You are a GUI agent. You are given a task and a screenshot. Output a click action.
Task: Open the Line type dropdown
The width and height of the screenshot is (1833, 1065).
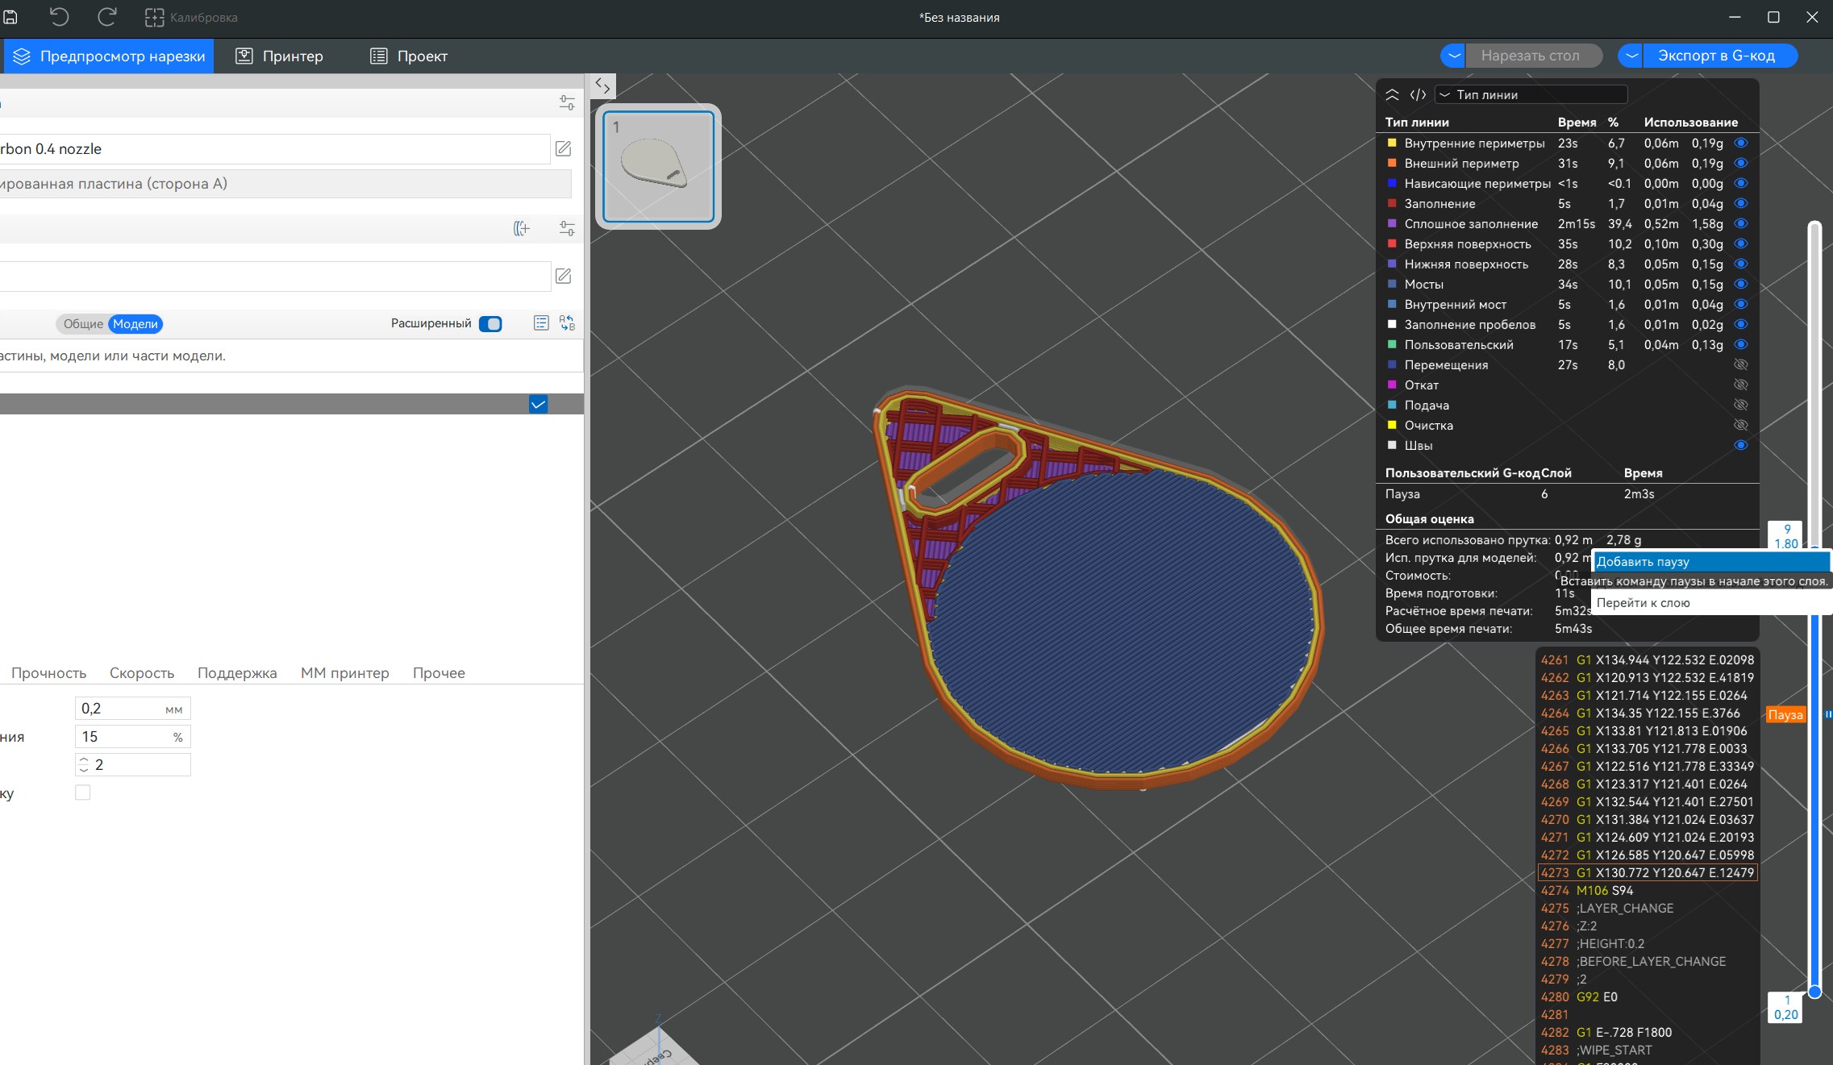click(1531, 94)
